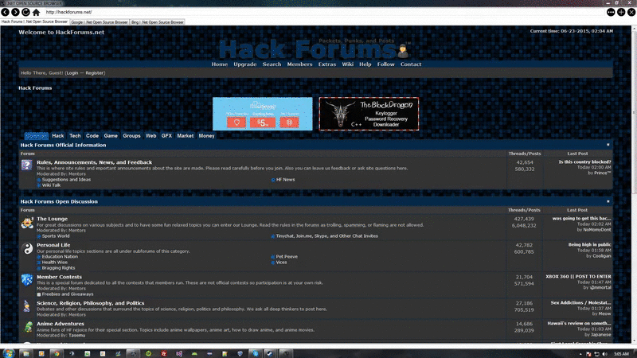Click Science, Religion, Philosophy forum wizard icon
The image size is (637, 358).
coord(27,306)
